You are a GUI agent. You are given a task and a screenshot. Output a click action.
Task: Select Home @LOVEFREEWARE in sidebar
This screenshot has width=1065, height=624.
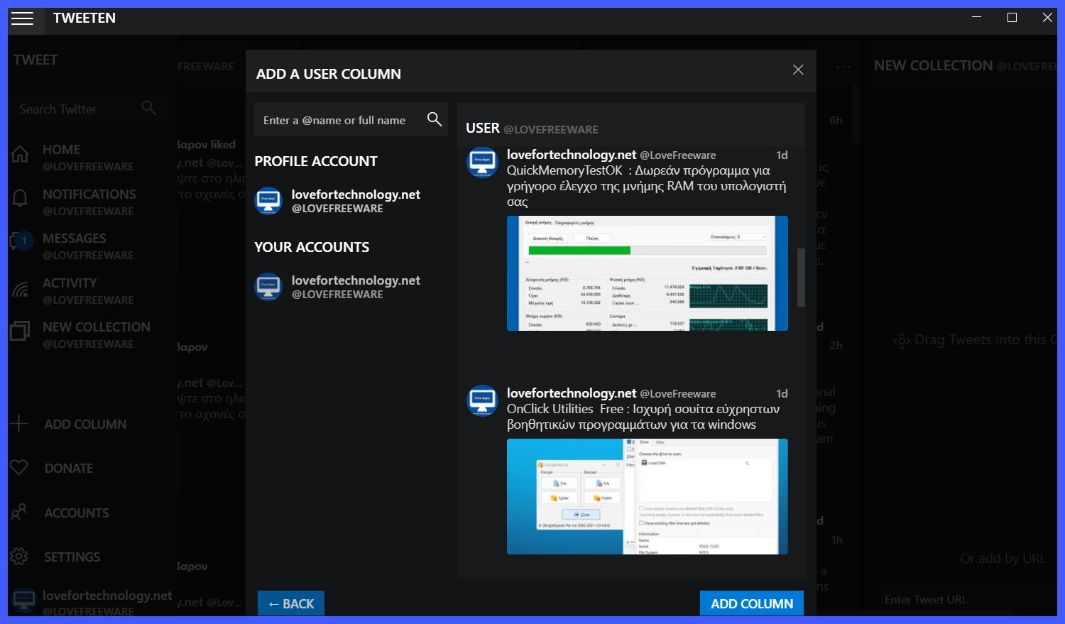coord(88,157)
